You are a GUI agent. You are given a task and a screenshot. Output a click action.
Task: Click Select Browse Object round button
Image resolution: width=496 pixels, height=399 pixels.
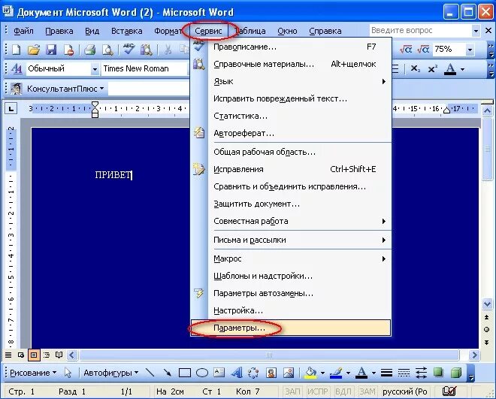pyautogui.click(x=487, y=329)
